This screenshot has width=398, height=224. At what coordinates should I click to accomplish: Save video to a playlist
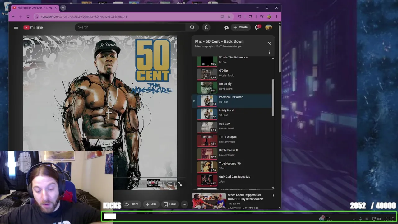(170, 204)
